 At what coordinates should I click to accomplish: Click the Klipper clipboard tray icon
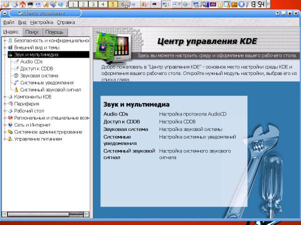pyautogui.click(x=220, y=4)
